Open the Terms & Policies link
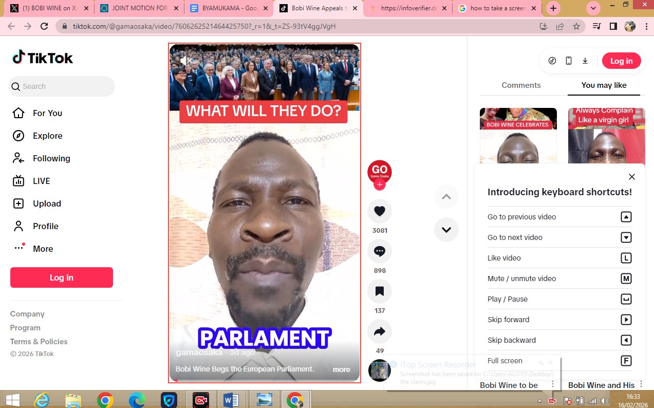Image resolution: width=654 pixels, height=408 pixels. (x=39, y=341)
